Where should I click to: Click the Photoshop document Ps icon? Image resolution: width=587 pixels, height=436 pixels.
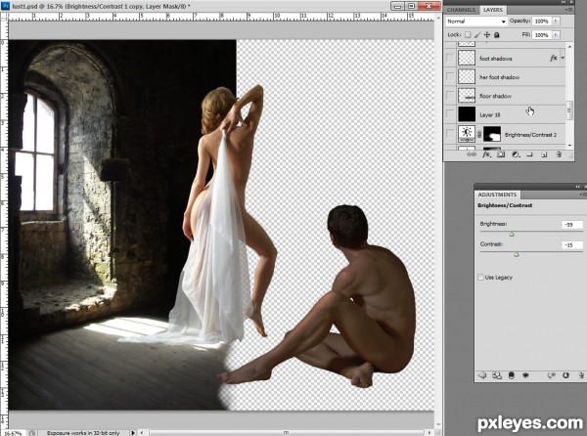pos(6,5)
